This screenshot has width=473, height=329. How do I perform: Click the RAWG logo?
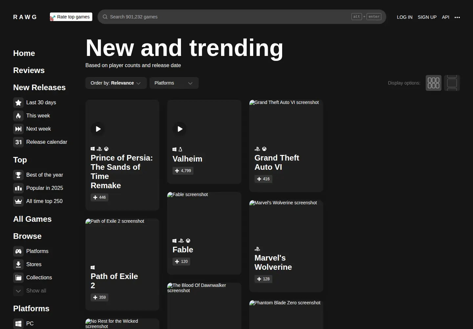click(x=25, y=17)
